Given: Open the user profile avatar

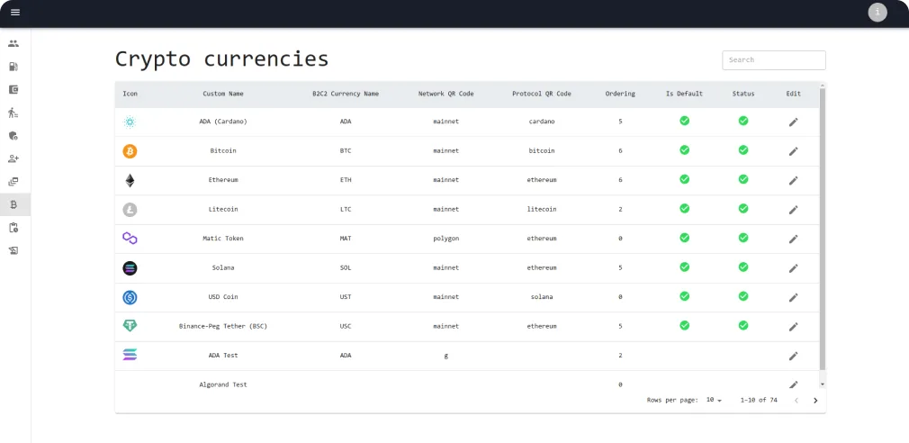Looking at the screenshot, I should tap(877, 13).
